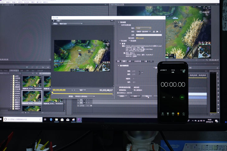Viewport: 227px width, 151px height.
Task: Open the FTP tab in export settings
Action: [151, 61]
